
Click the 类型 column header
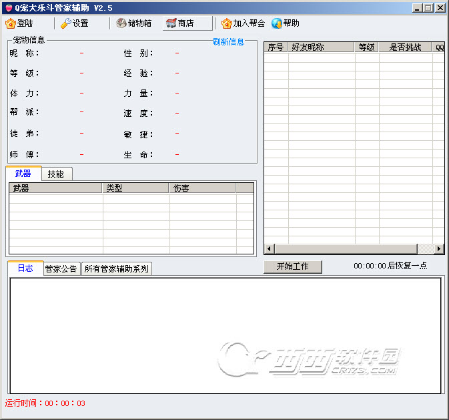click(135, 188)
